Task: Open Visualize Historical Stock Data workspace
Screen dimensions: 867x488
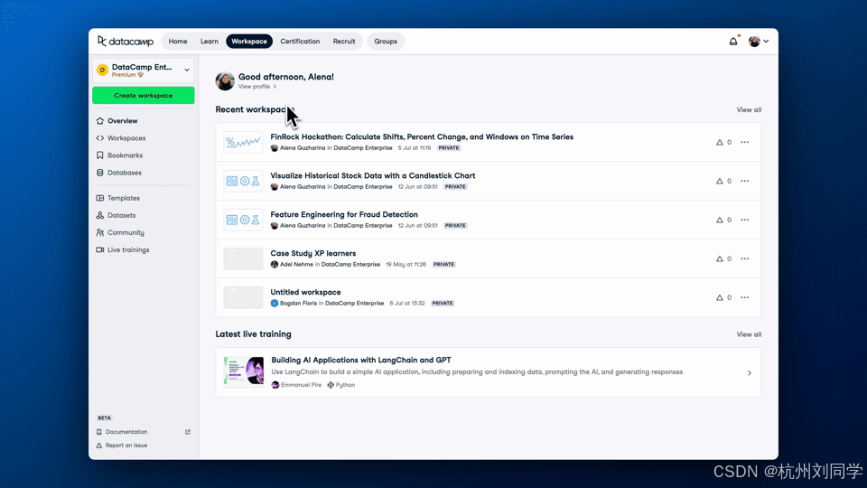Action: tap(373, 176)
